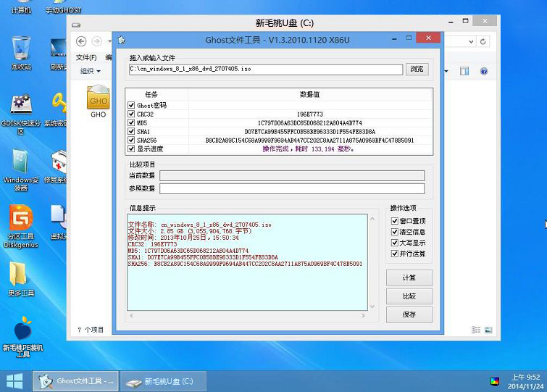
Task: Click the 当前数据 field
Action: click(x=292, y=175)
